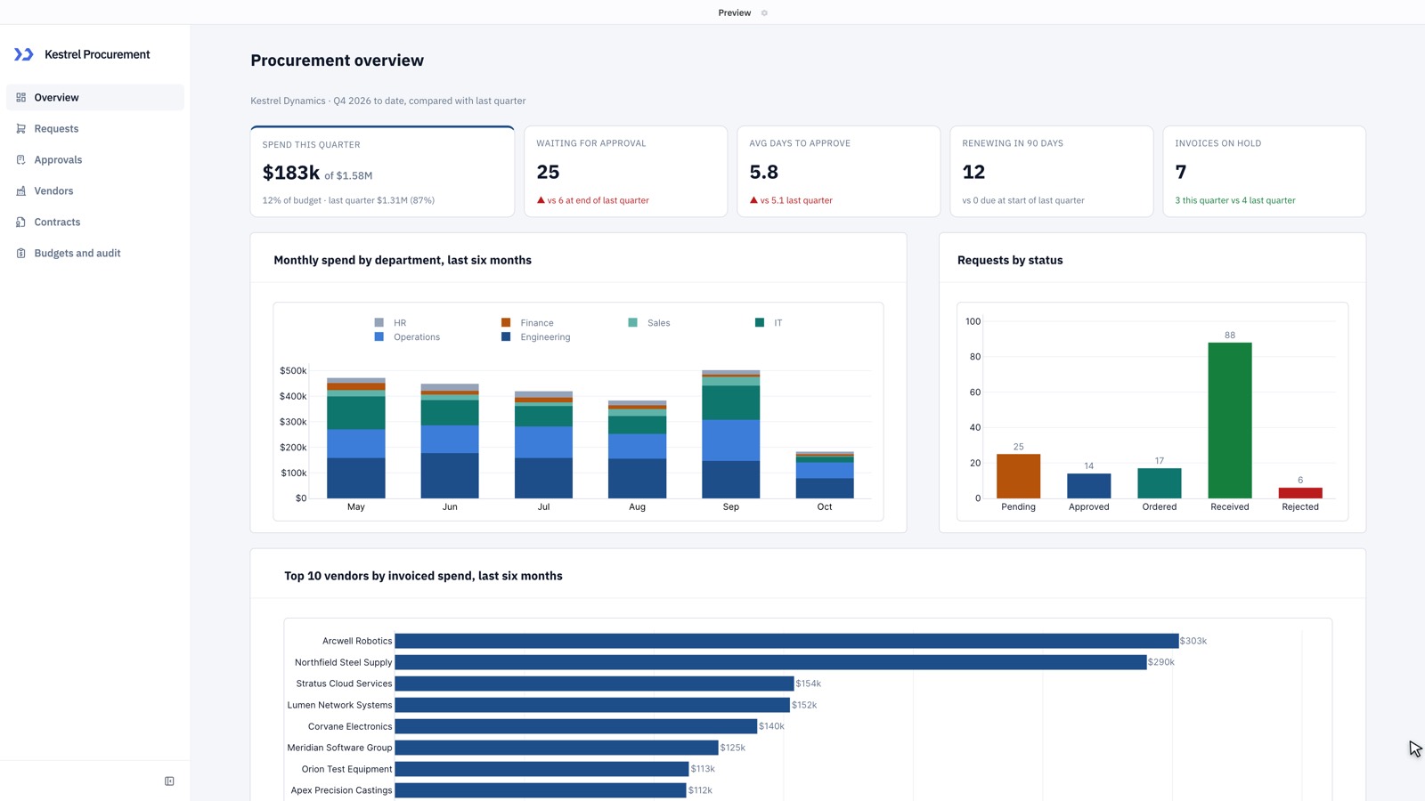The height and width of the screenshot is (801, 1425).
Task: Collapse the sidebar with the panel icon
Action: [169, 781]
